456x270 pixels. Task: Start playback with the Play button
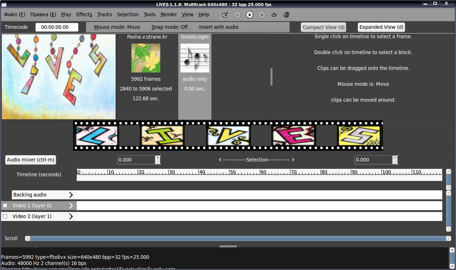click(250, 15)
